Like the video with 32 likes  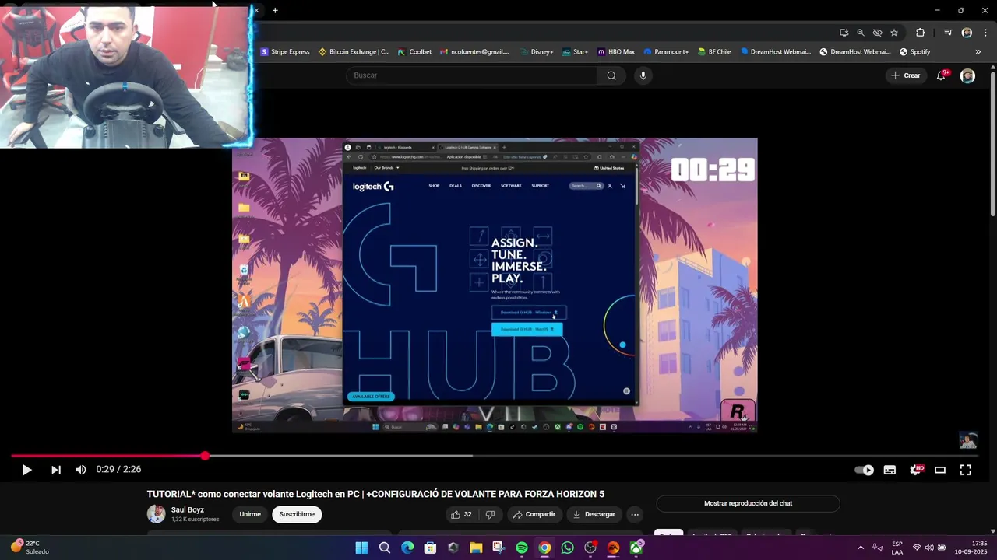[x=461, y=514]
